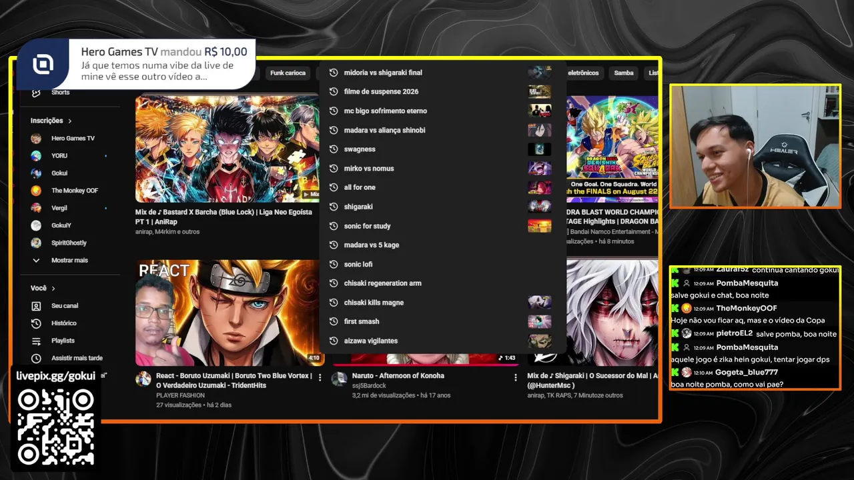Screen dimensions: 854x480
Task: Click the Seu canal icon
Action: (36, 306)
